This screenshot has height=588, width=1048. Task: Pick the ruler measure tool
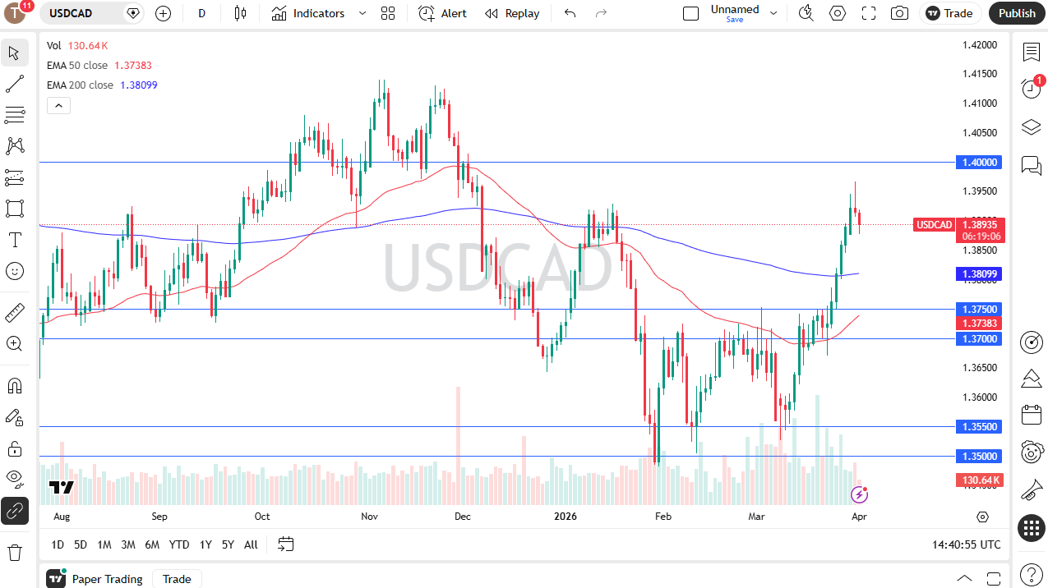[14, 313]
